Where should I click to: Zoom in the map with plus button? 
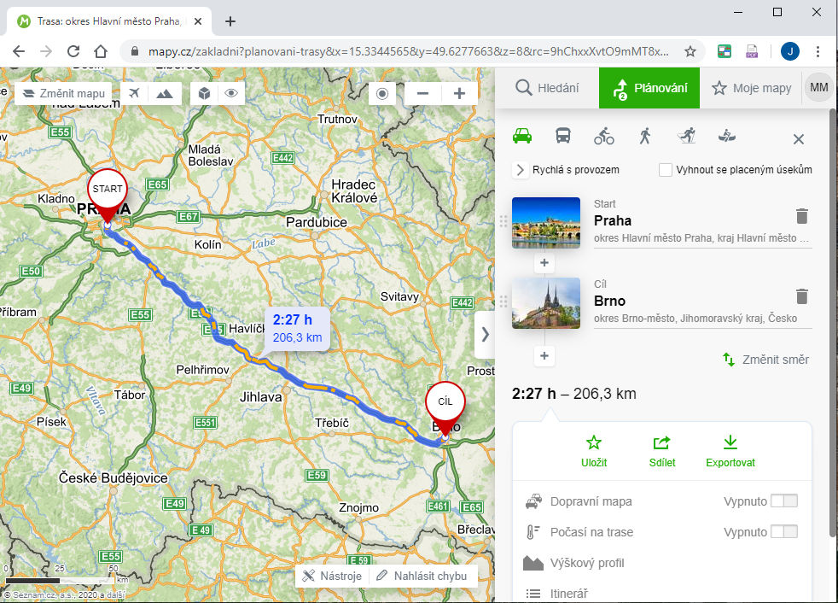pos(459,93)
